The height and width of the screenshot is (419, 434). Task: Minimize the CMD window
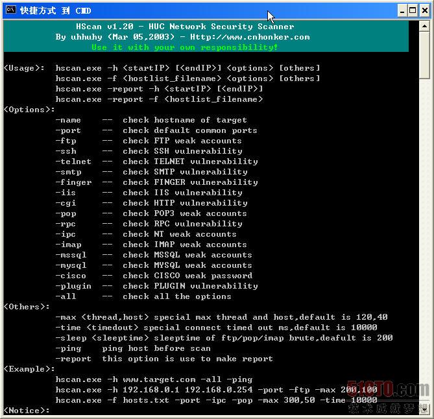[402, 10]
